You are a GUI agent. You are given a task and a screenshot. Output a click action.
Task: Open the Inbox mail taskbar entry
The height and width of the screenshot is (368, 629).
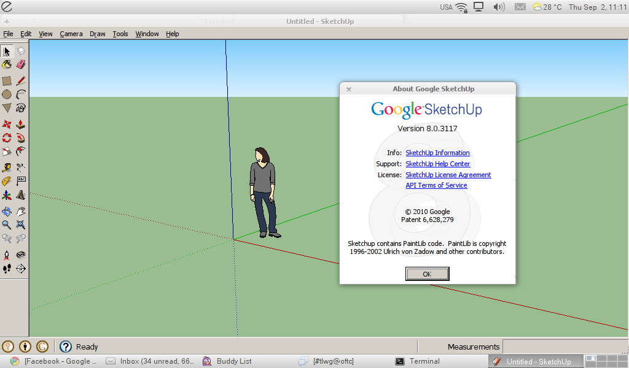pyautogui.click(x=150, y=361)
